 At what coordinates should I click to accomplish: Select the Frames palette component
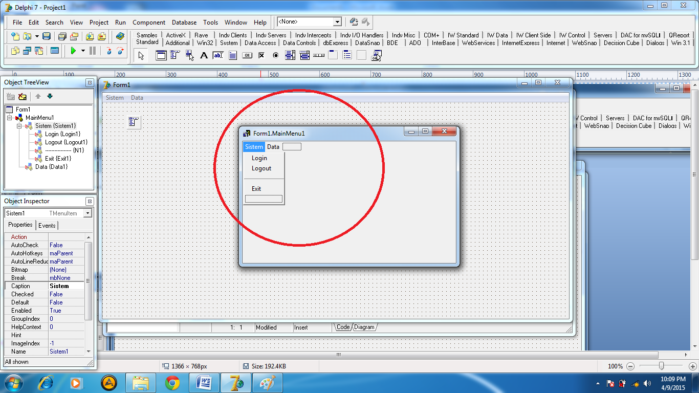tap(161, 55)
